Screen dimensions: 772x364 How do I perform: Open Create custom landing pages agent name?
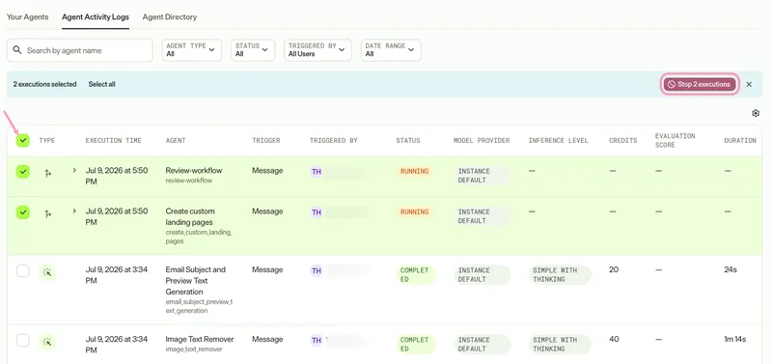(190, 216)
